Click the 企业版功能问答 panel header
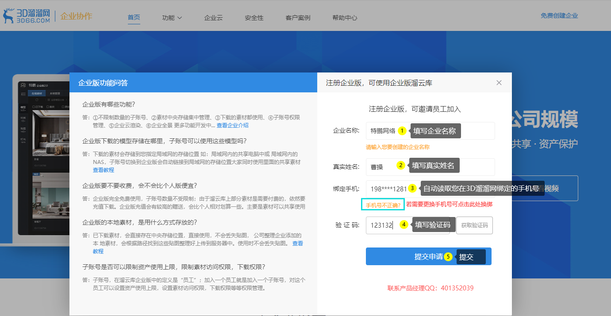 point(193,83)
